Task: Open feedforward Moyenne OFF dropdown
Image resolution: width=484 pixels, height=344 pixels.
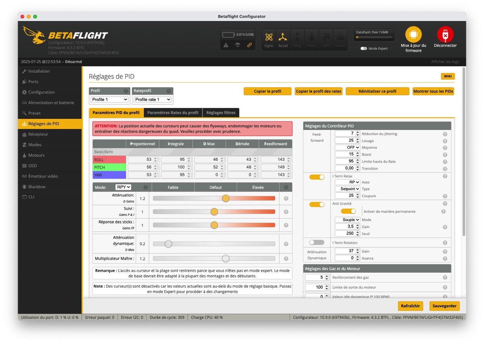Action: point(347,148)
